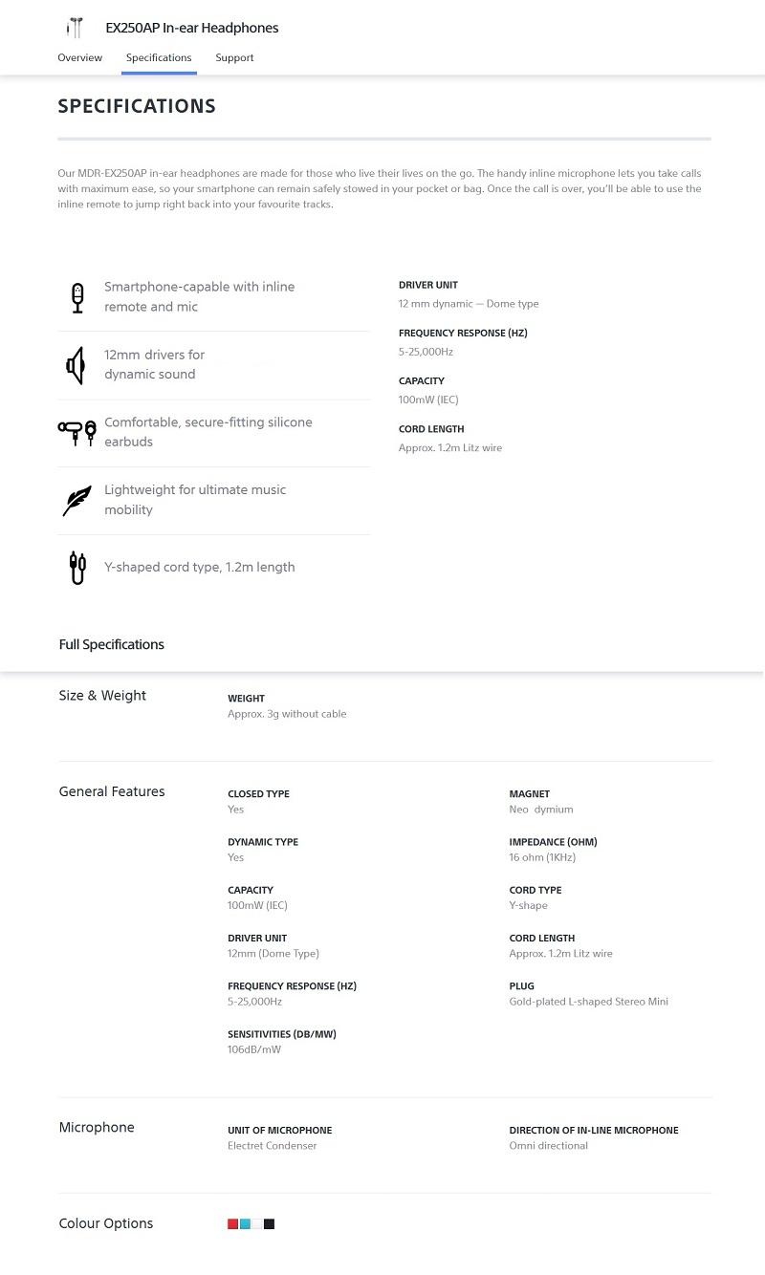Click the Full Specifications heading

[x=112, y=644]
